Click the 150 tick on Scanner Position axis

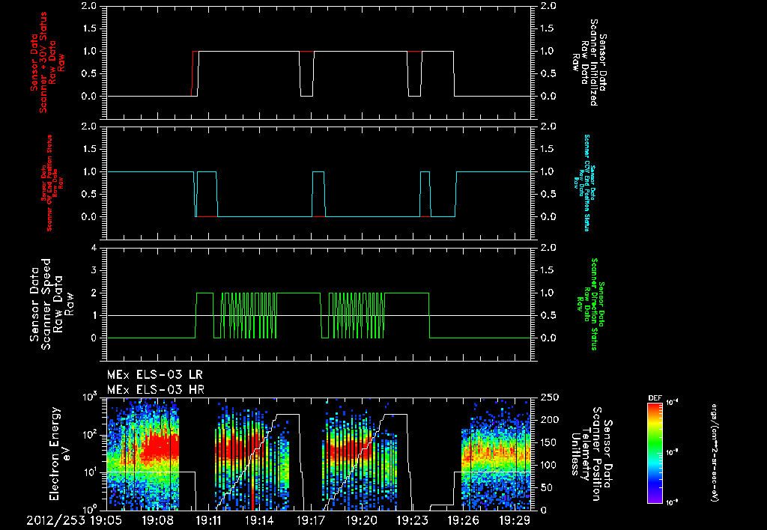coord(550,442)
